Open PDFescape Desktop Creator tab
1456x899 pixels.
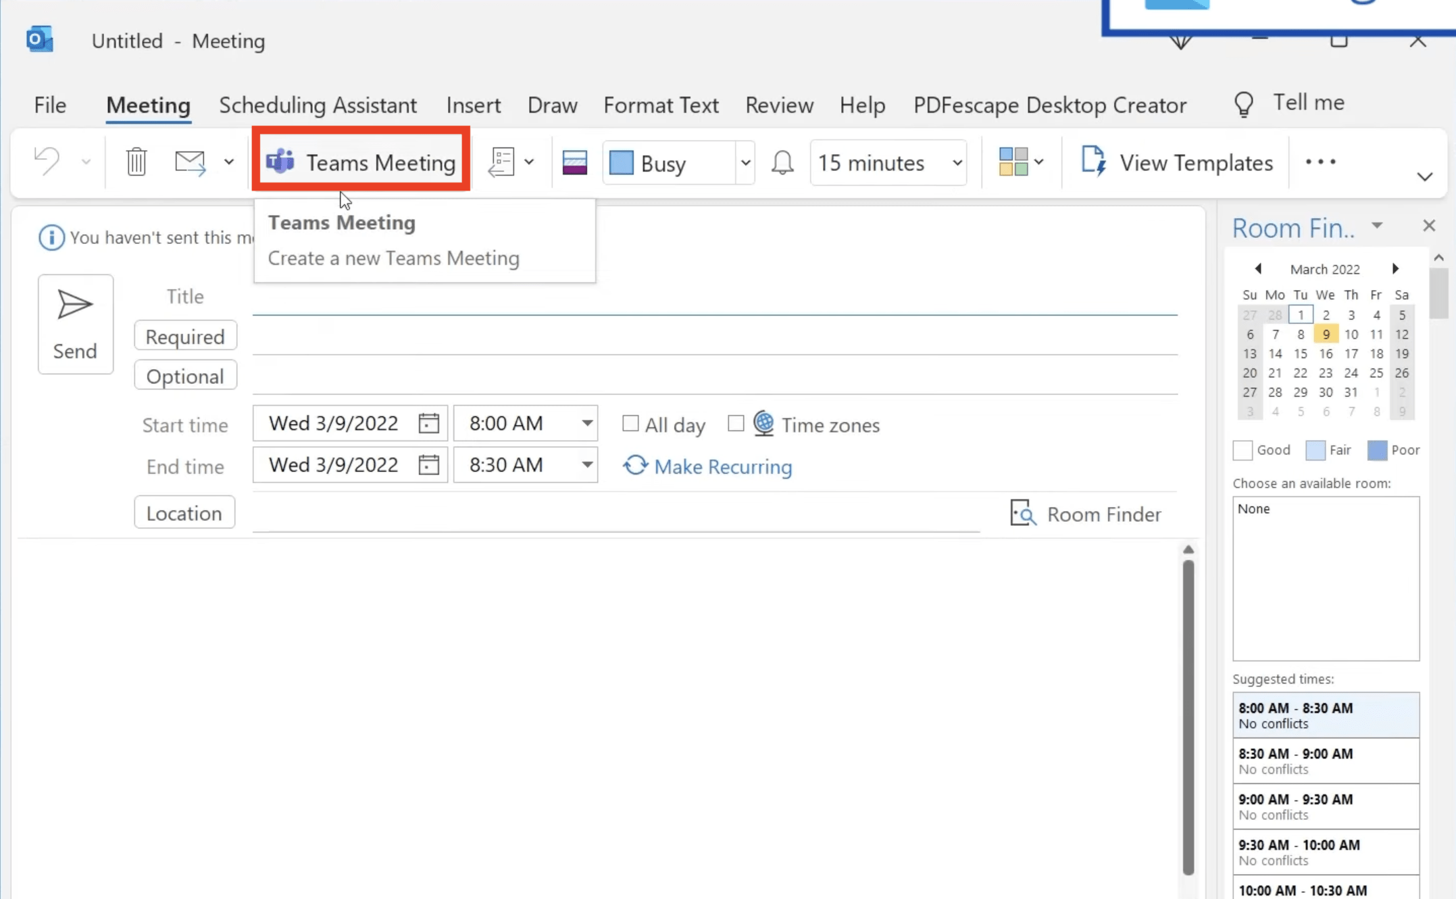click(x=1050, y=105)
